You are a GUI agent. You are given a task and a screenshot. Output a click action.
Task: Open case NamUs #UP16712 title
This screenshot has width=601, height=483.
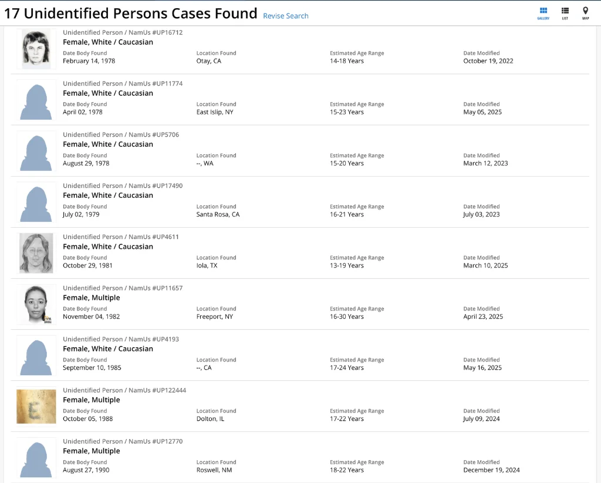[123, 32]
